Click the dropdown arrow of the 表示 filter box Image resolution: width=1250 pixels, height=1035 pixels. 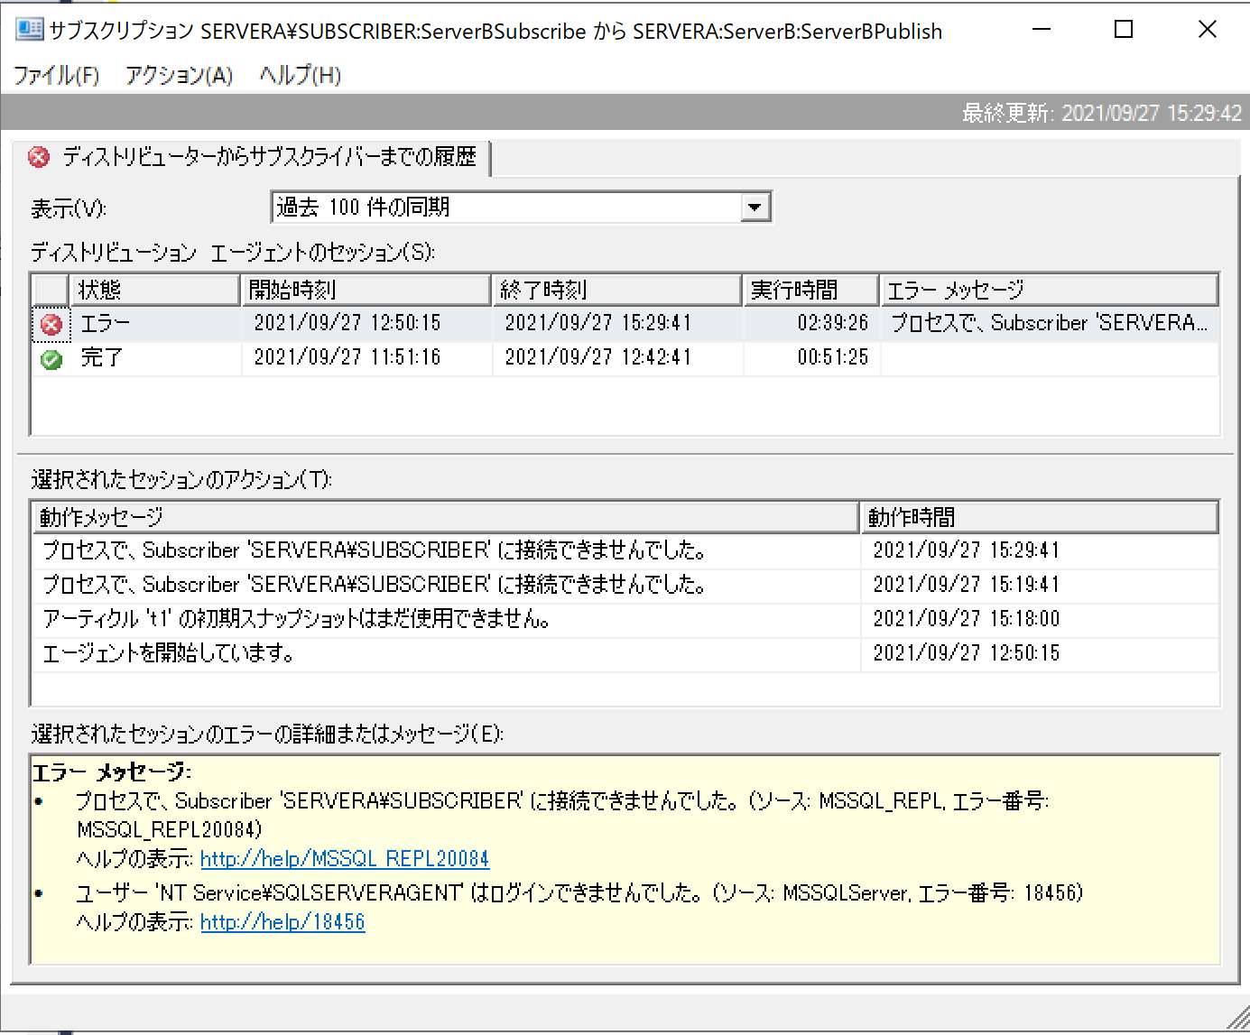755,207
